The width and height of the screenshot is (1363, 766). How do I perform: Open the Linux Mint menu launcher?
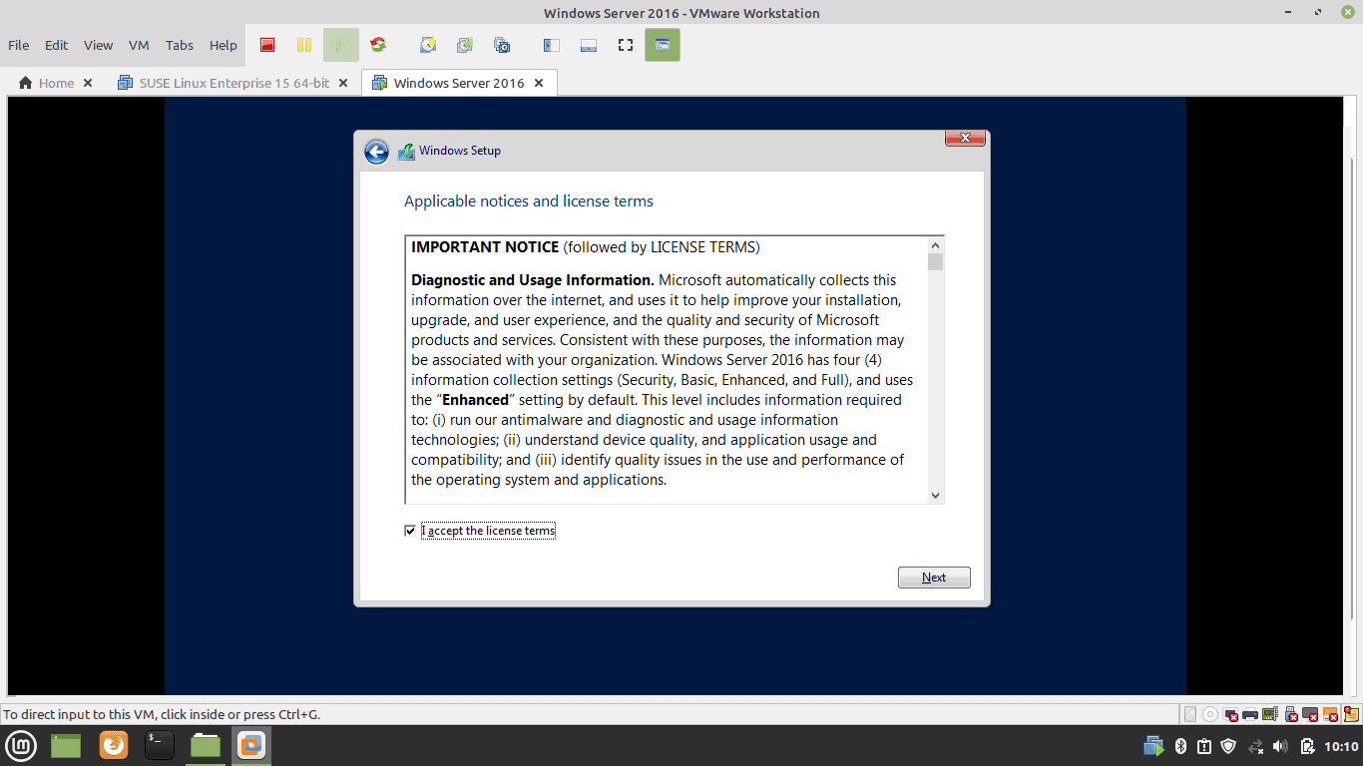coord(22,745)
